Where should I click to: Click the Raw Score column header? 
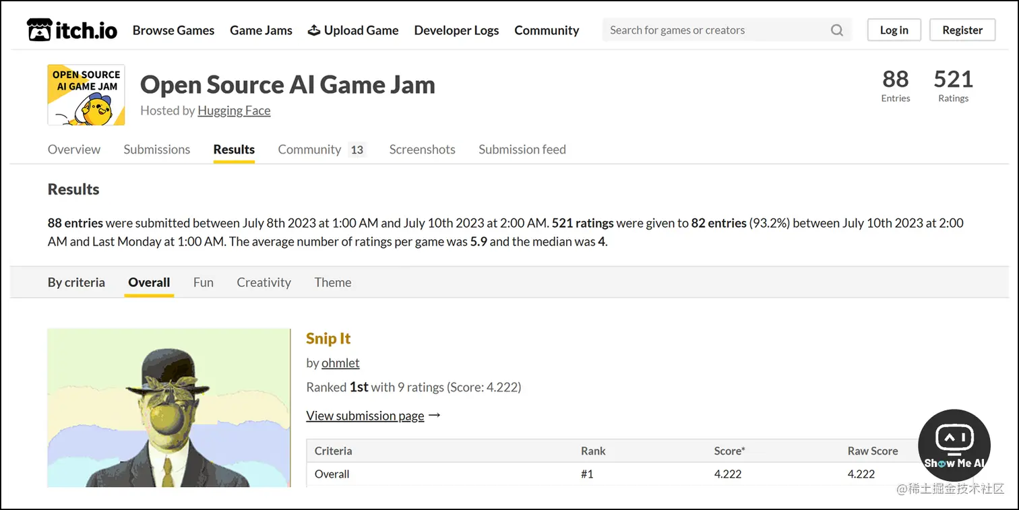[x=873, y=451]
